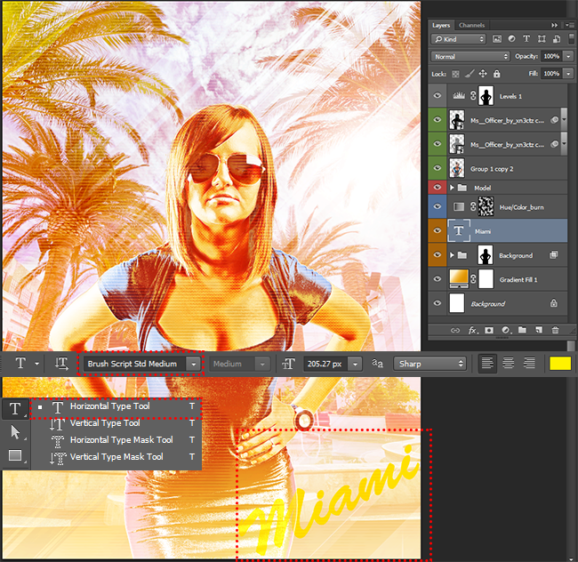
Task: Hide the Gradient Fill 1 layer
Action: point(438,279)
